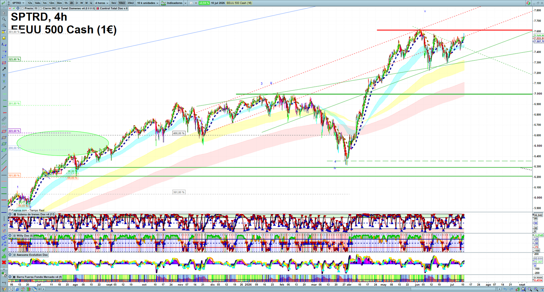Select the green ellipse drawing tool
Viewport: 544px width, 292px height.
[x=4, y=144]
